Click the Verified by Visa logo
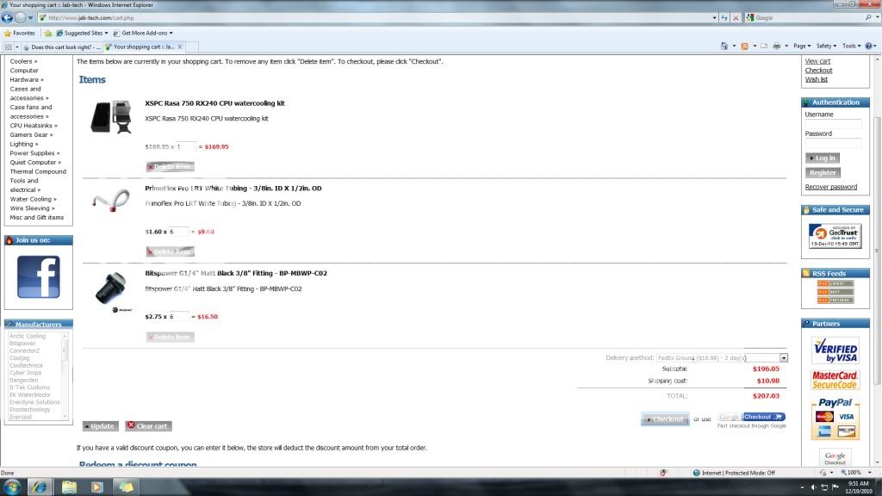 [x=835, y=350]
